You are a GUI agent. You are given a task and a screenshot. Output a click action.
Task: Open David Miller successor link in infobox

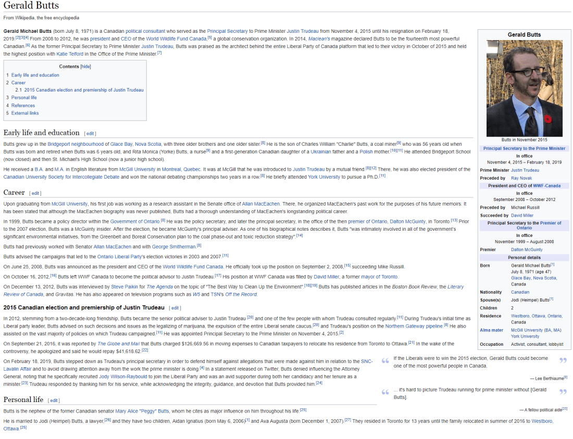pos(522,215)
